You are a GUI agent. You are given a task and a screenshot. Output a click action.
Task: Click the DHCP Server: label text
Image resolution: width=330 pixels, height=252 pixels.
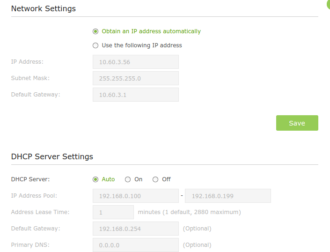pos(30,179)
